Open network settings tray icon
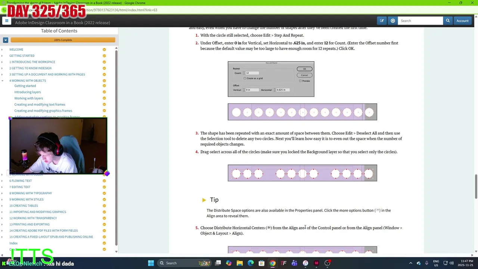 tap(445, 263)
